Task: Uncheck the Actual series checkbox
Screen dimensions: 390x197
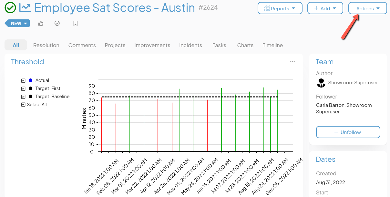Action: 23,80
